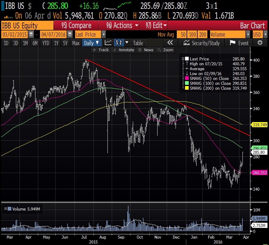269x245 pixels.
Task: Select the 6M time range
Action: tap(35, 43)
